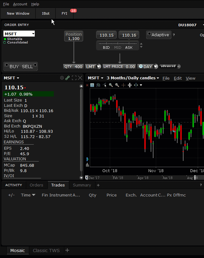204x258 pixels.
Task: Click the LMT PRICE 0.00 field
Action: (x=119, y=67)
